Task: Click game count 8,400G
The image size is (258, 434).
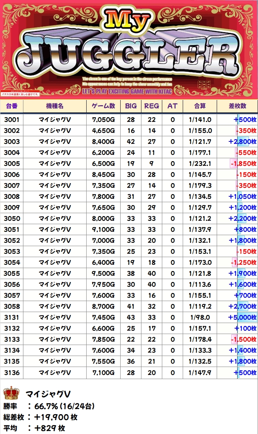Action: [x=103, y=142]
